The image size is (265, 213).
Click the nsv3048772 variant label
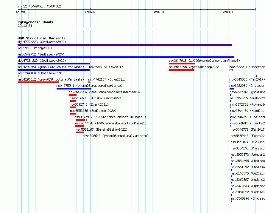[x=248, y=129]
